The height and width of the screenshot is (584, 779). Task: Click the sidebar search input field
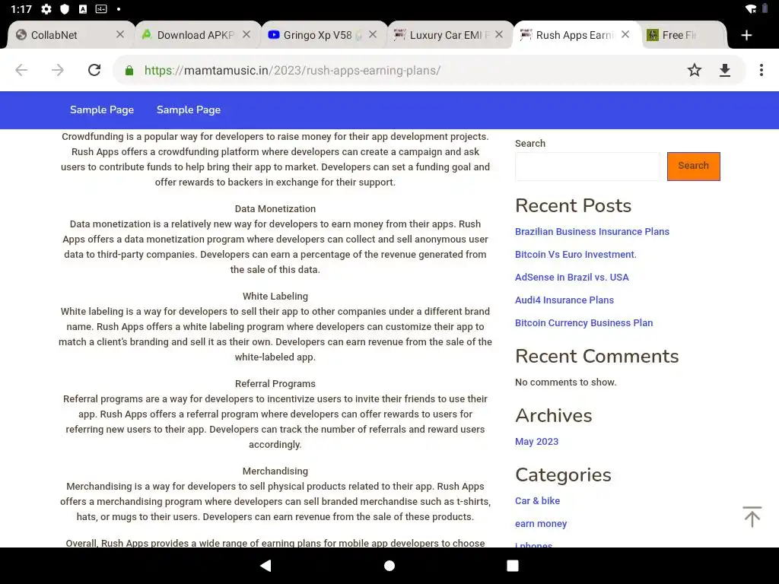click(587, 167)
